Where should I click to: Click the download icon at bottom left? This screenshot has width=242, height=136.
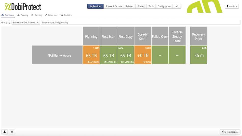pyautogui.click(x=5, y=132)
